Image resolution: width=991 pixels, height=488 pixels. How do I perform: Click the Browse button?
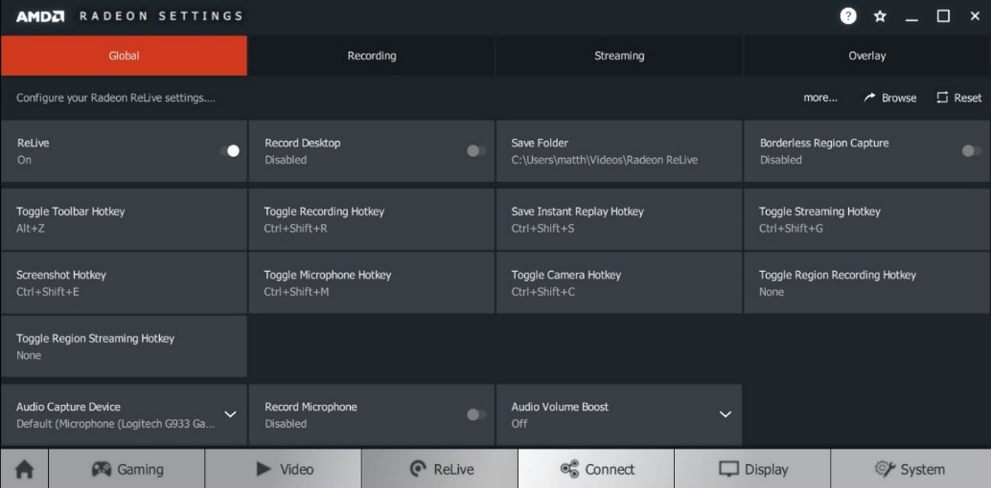889,98
